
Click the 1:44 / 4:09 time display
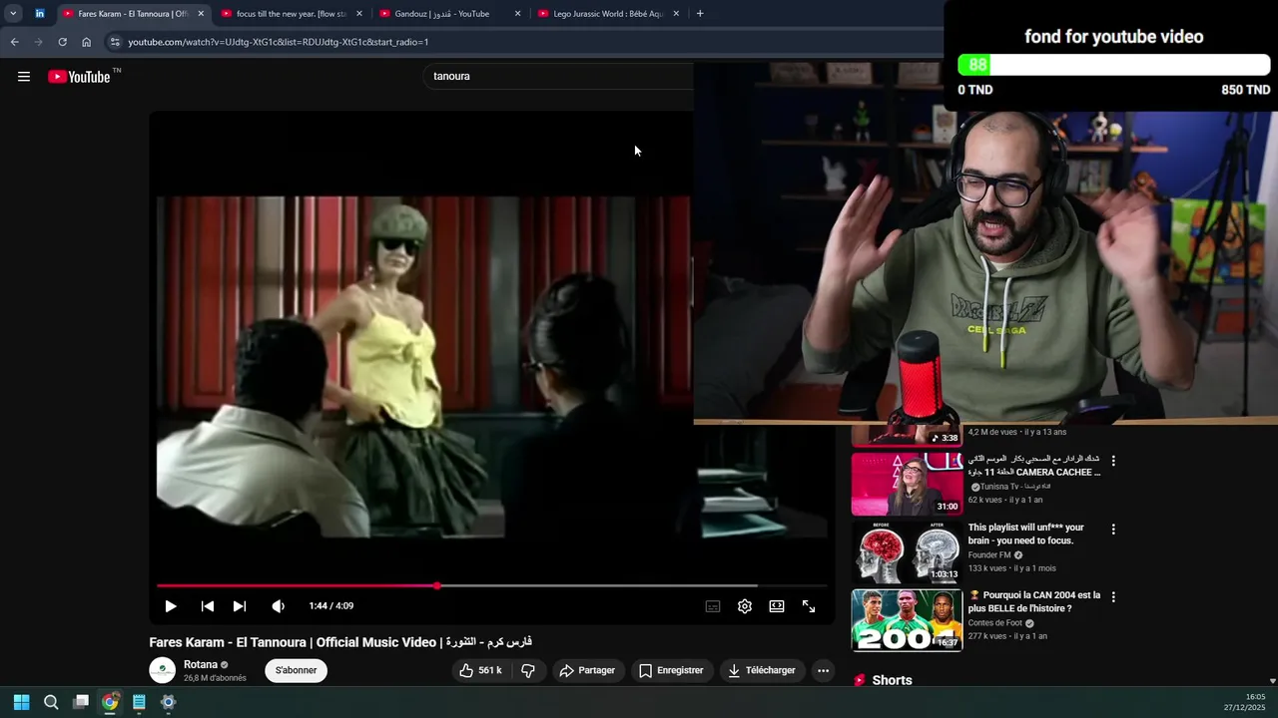tap(331, 606)
